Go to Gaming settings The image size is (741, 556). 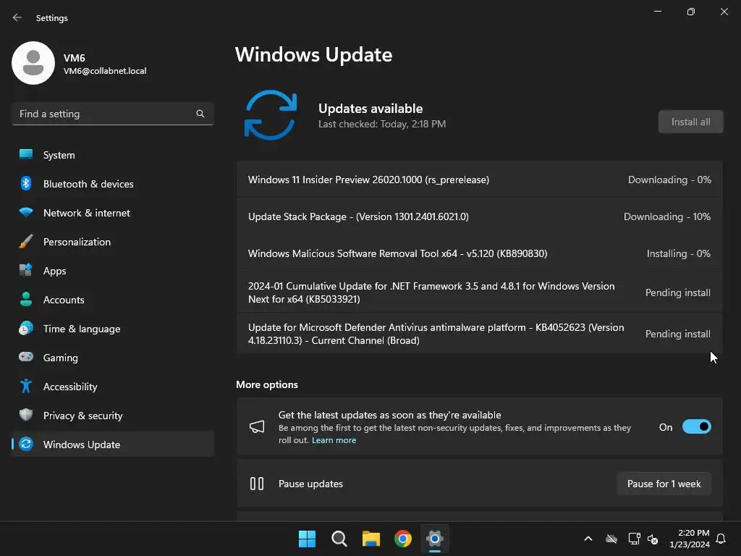[x=113, y=358]
